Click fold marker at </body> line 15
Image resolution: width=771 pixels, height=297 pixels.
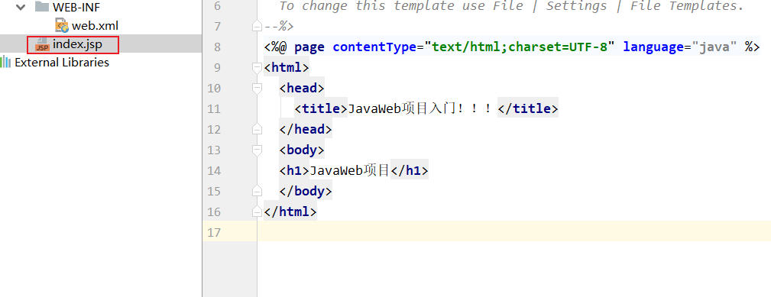[x=257, y=192]
